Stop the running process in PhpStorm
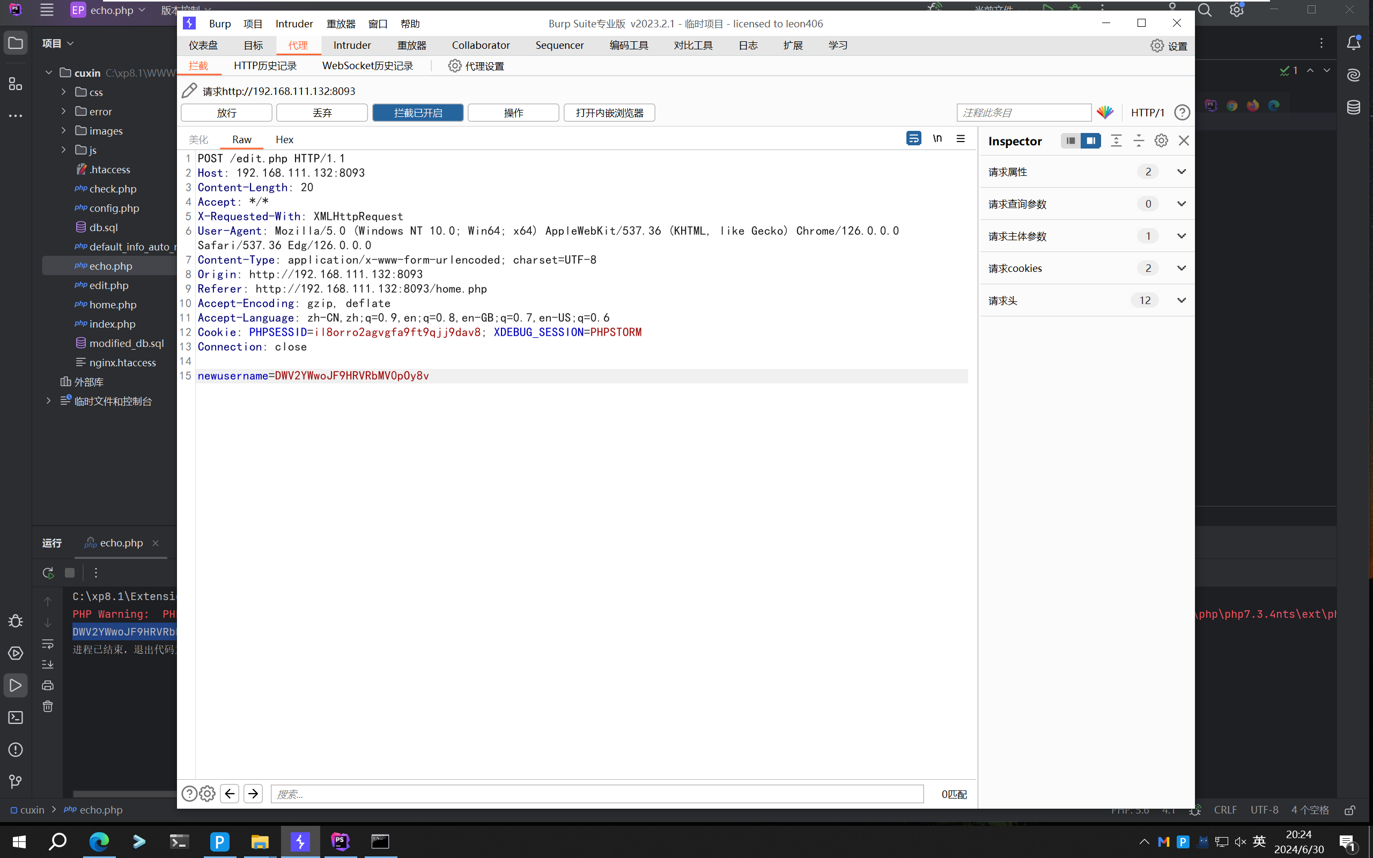 pyautogui.click(x=70, y=573)
